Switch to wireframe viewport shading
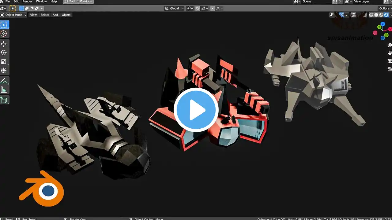 tap(371, 15)
